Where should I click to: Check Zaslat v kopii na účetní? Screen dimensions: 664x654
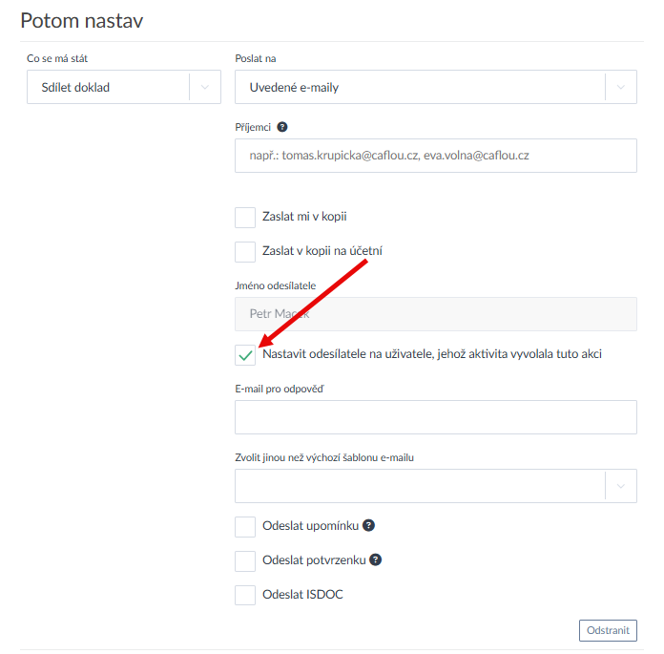(245, 251)
